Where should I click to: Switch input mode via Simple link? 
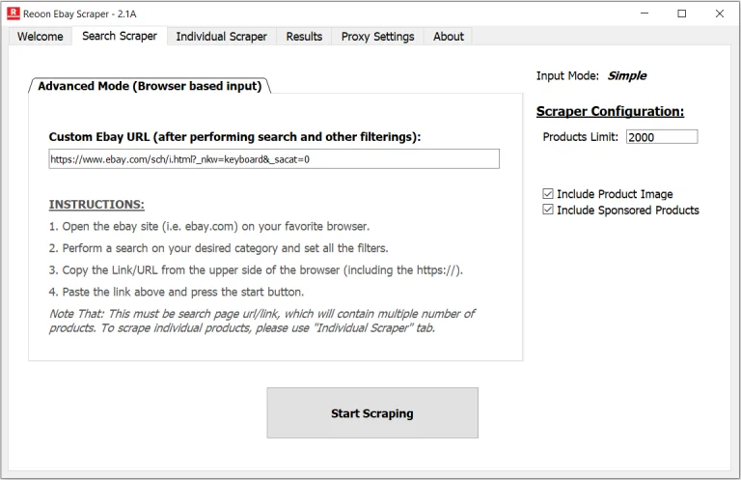pos(626,75)
